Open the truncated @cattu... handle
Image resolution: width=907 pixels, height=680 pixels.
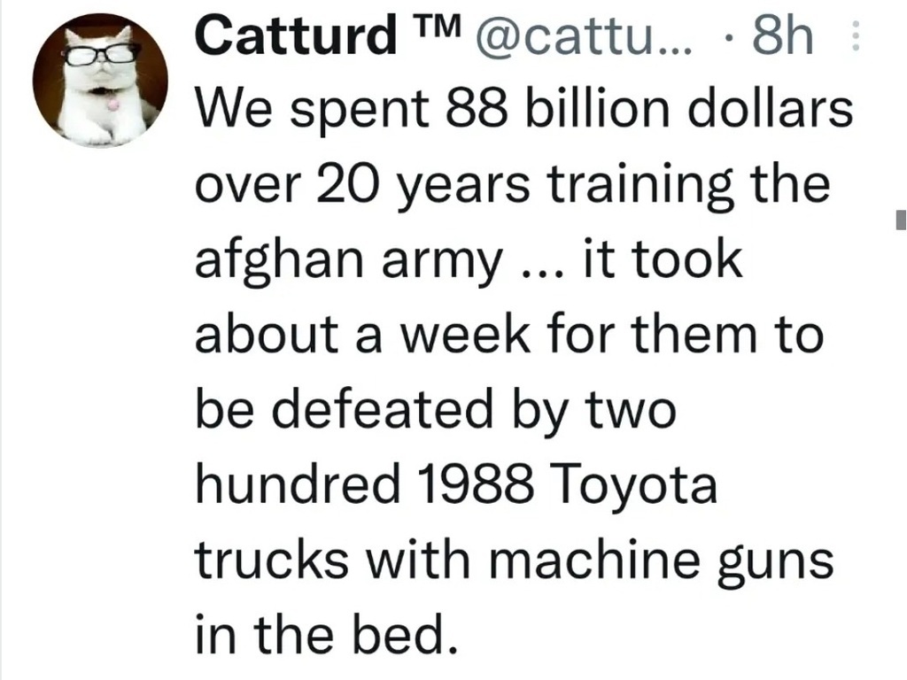pos(588,37)
